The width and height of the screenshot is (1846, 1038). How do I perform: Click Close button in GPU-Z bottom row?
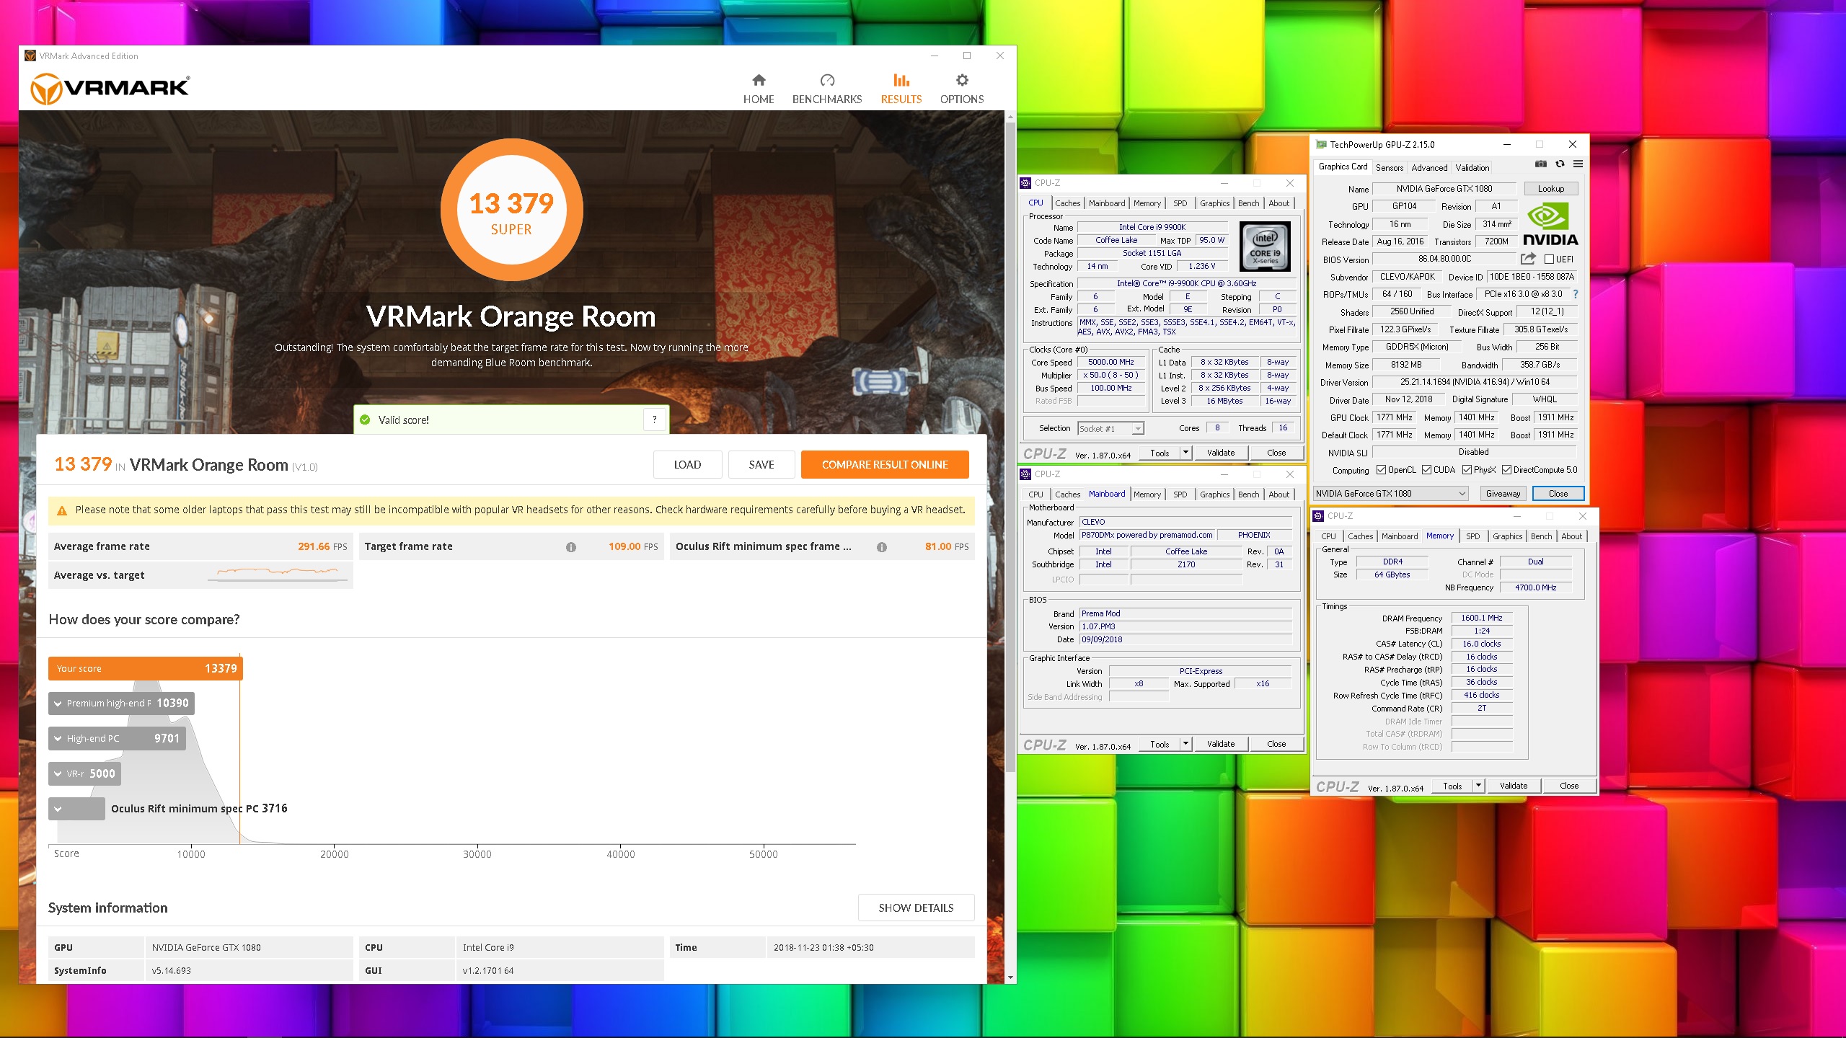pos(1558,494)
